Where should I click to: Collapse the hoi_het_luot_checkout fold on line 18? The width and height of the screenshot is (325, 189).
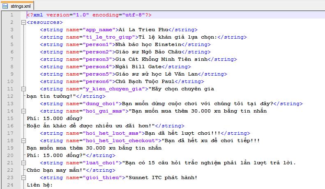pos(24,141)
